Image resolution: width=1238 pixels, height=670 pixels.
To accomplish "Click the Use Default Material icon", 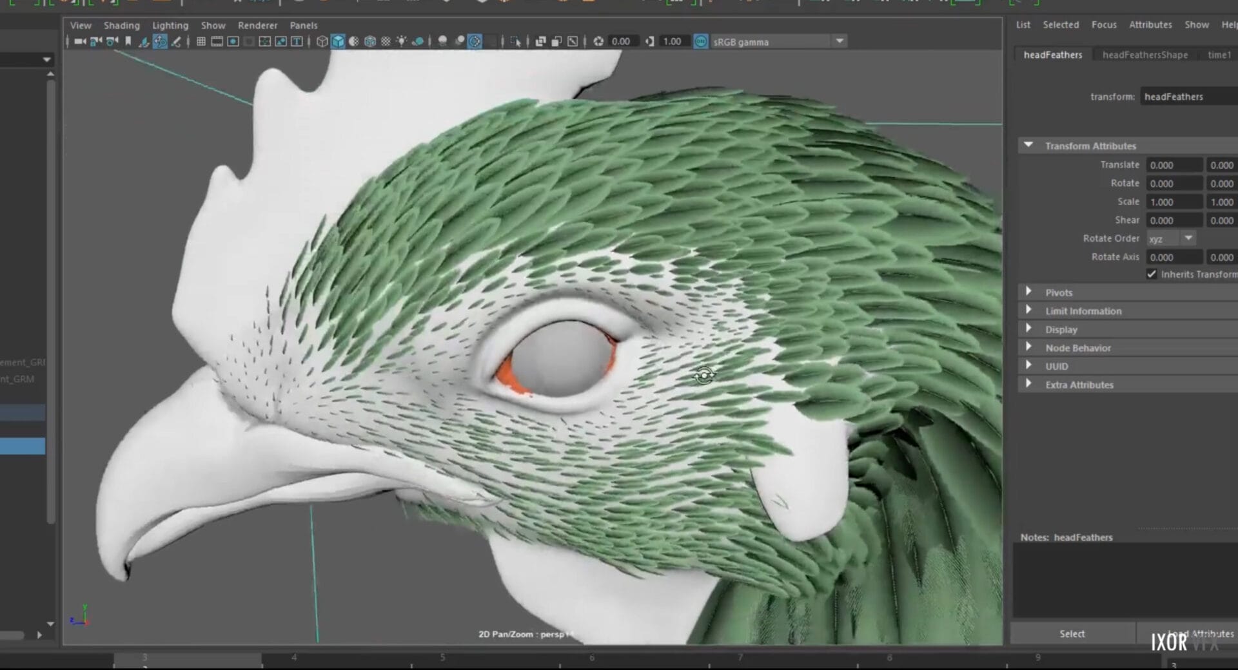I will pyautogui.click(x=354, y=42).
